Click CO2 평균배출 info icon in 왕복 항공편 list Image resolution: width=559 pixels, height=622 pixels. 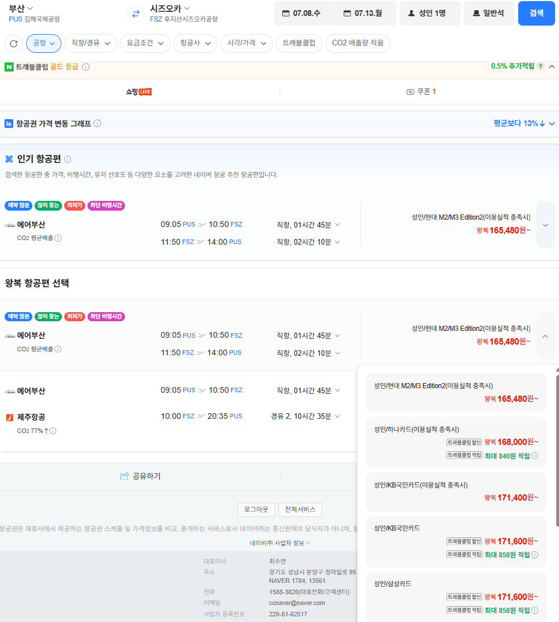(x=58, y=349)
